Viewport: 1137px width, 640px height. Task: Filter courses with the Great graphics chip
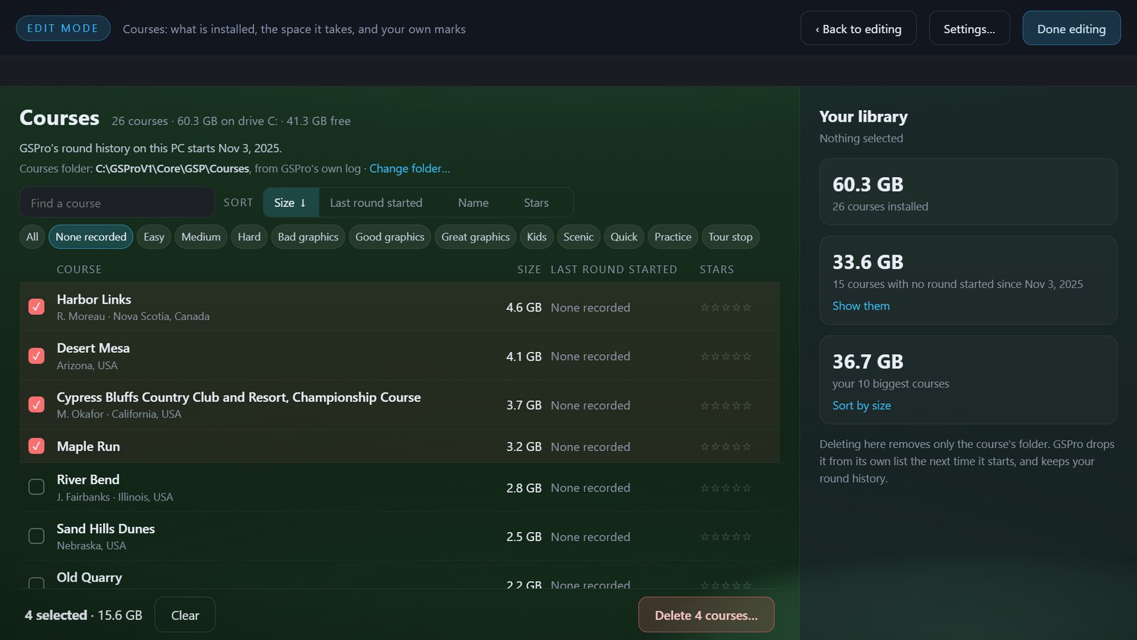475,237
